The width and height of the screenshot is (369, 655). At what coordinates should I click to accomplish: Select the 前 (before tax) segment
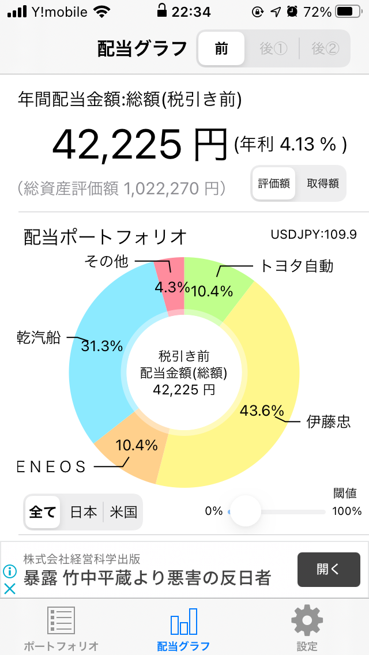(x=221, y=48)
